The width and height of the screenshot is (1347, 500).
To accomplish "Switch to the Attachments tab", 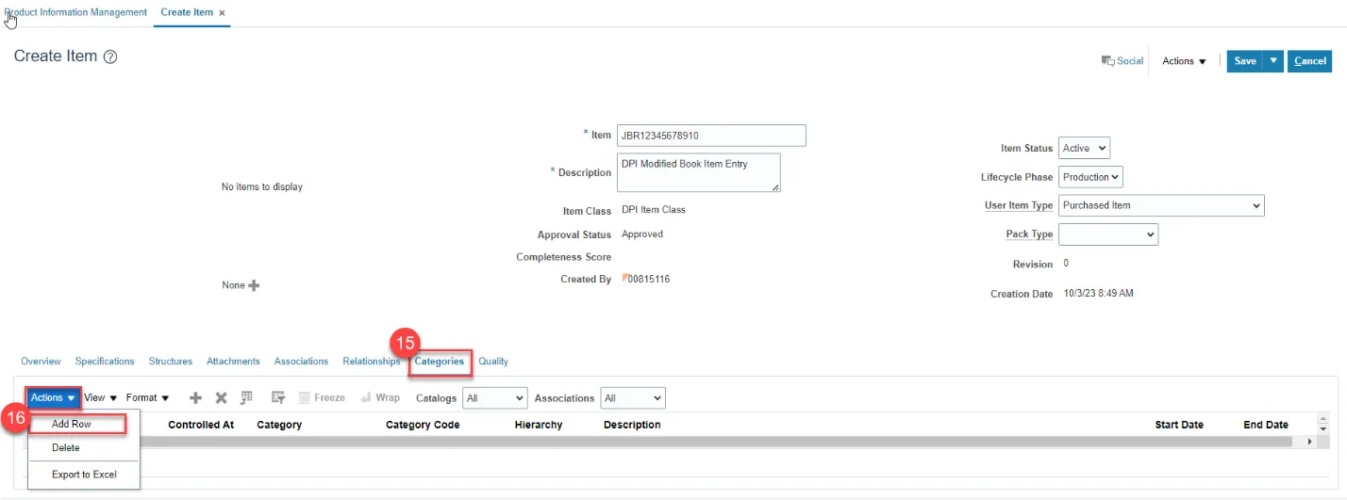I will [233, 362].
